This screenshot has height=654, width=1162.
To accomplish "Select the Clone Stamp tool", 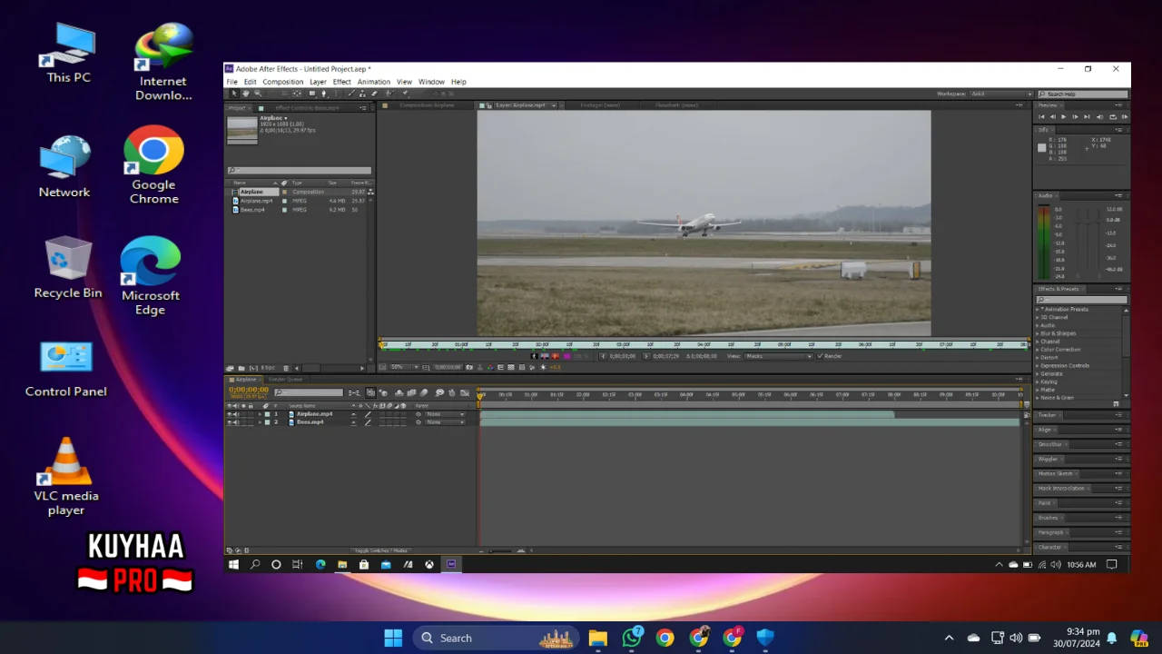I will coord(362,93).
